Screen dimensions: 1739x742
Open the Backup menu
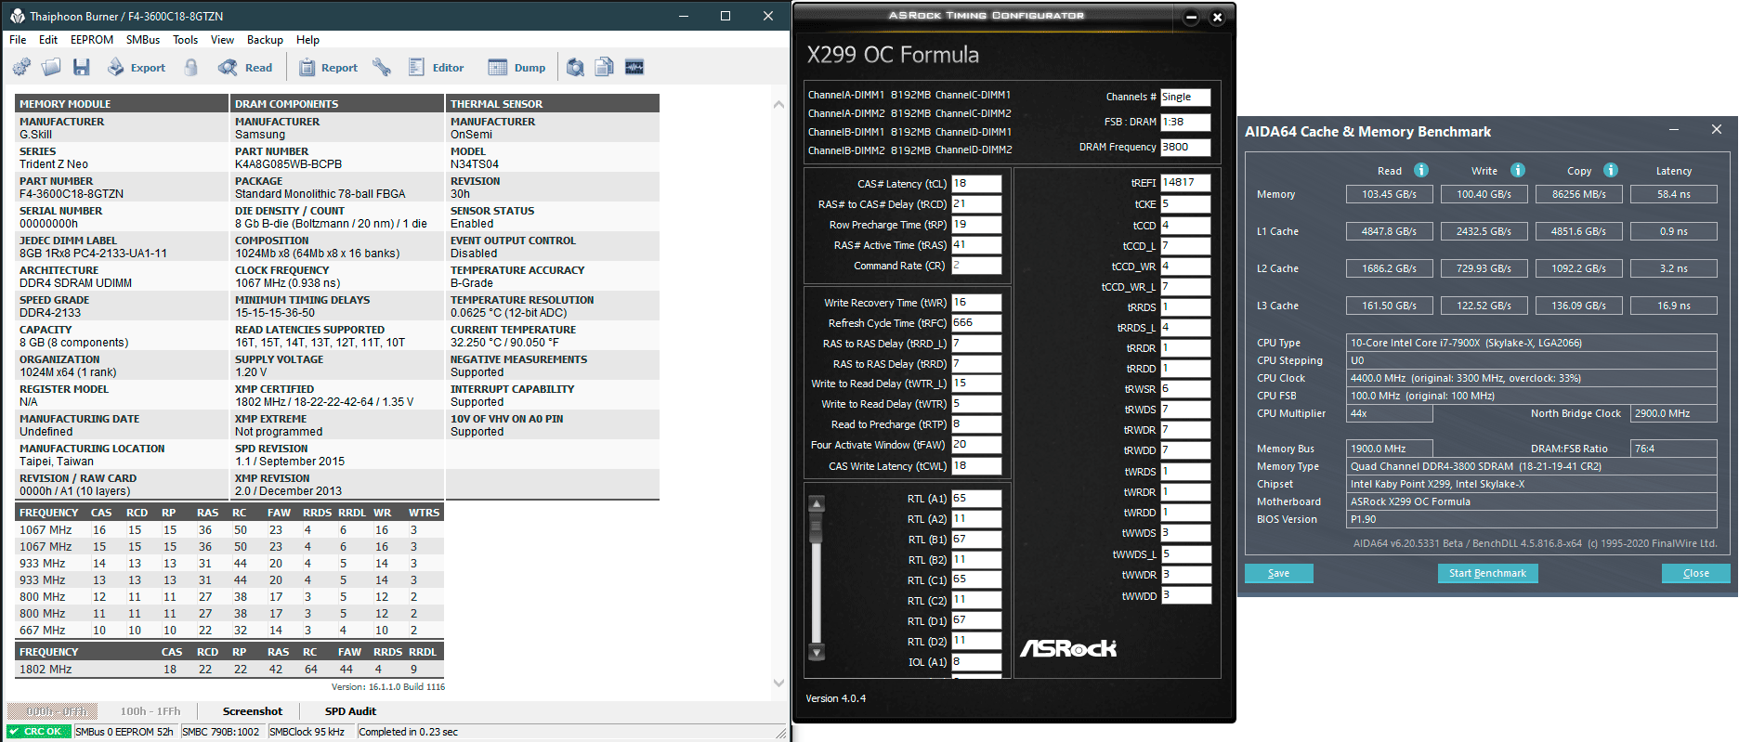tap(265, 40)
